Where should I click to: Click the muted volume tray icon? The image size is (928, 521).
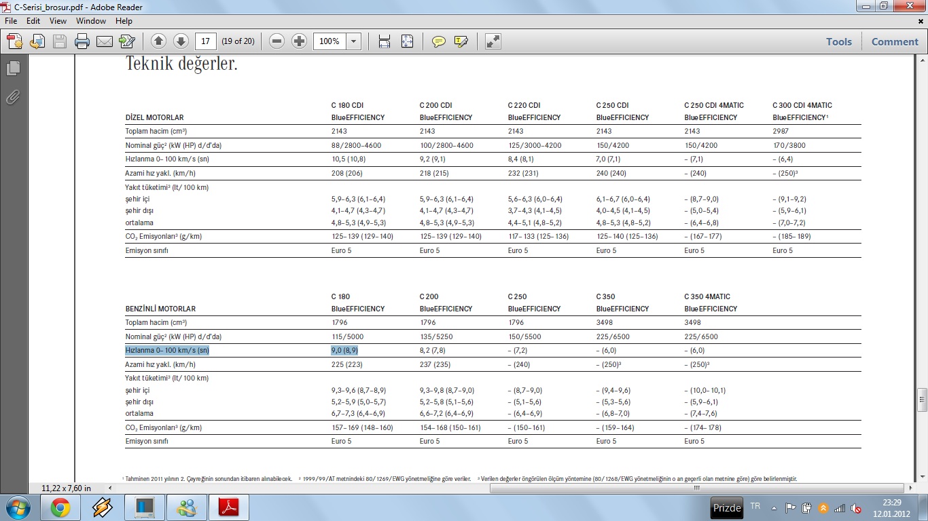click(x=857, y=507)
